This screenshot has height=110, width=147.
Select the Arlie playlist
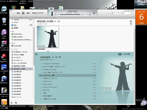coord(17,97)
